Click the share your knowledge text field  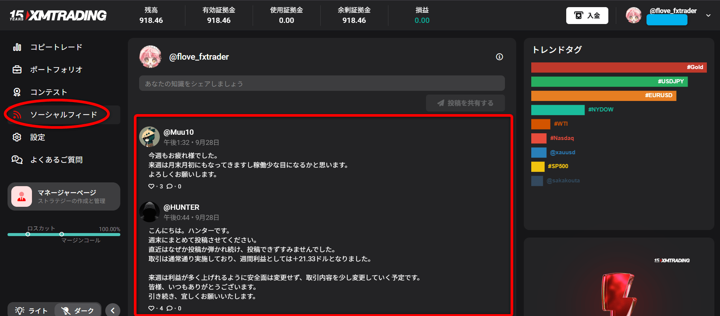(x=321, y=83)
